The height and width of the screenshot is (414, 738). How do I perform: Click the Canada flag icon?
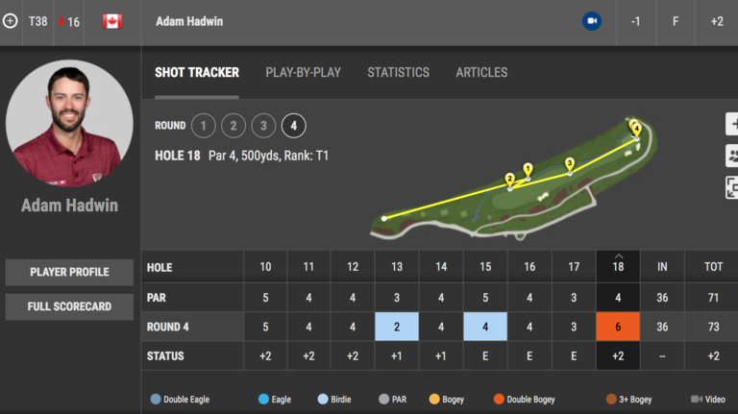112,21
